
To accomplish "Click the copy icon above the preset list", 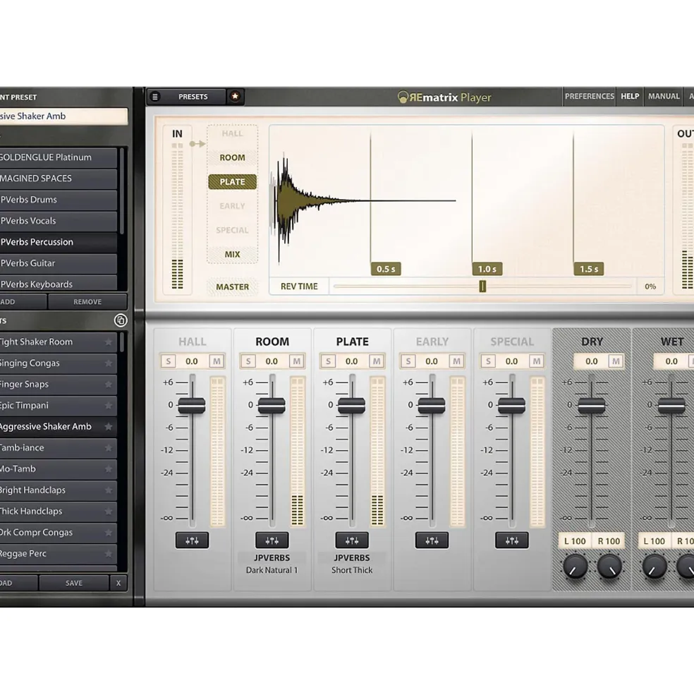I will coord(121,320).
